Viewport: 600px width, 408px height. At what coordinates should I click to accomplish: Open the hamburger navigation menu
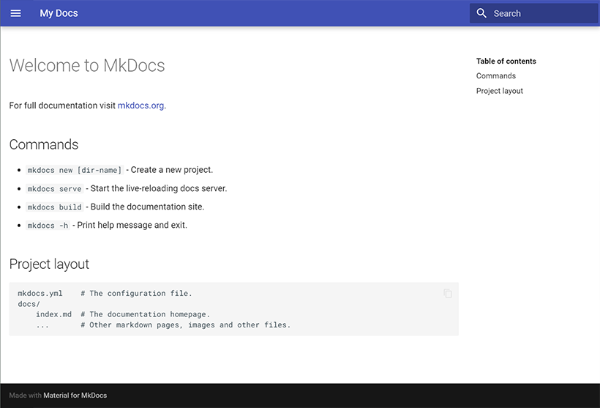pos(15,13)
